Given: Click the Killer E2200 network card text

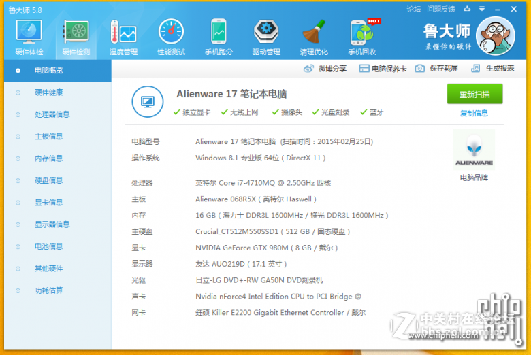Looking at the screenshot, I should (x=280, y=313).
